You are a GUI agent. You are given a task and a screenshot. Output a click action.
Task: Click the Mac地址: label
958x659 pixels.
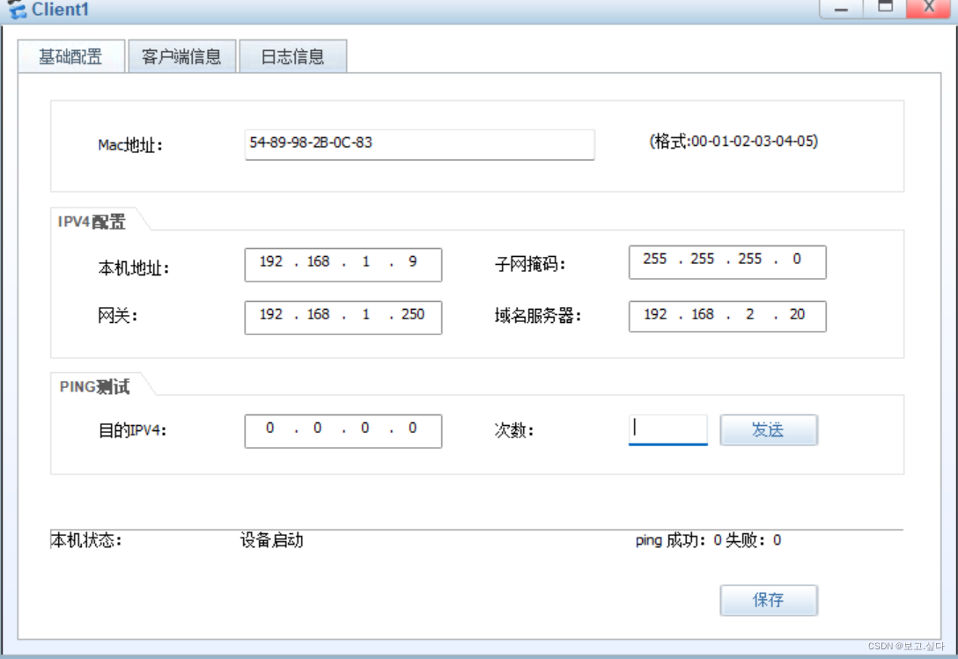[x=130, y=145]
